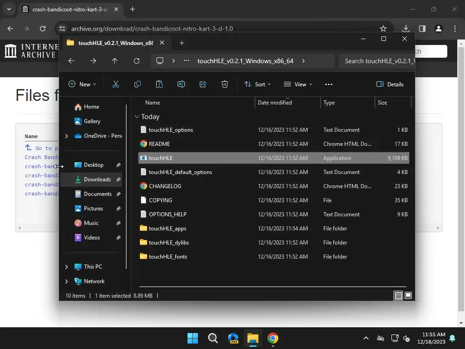Switch to large thumbnails view icon in status bar
The image size is (465, 349).
pyautogui.click(x=408, y=295)
